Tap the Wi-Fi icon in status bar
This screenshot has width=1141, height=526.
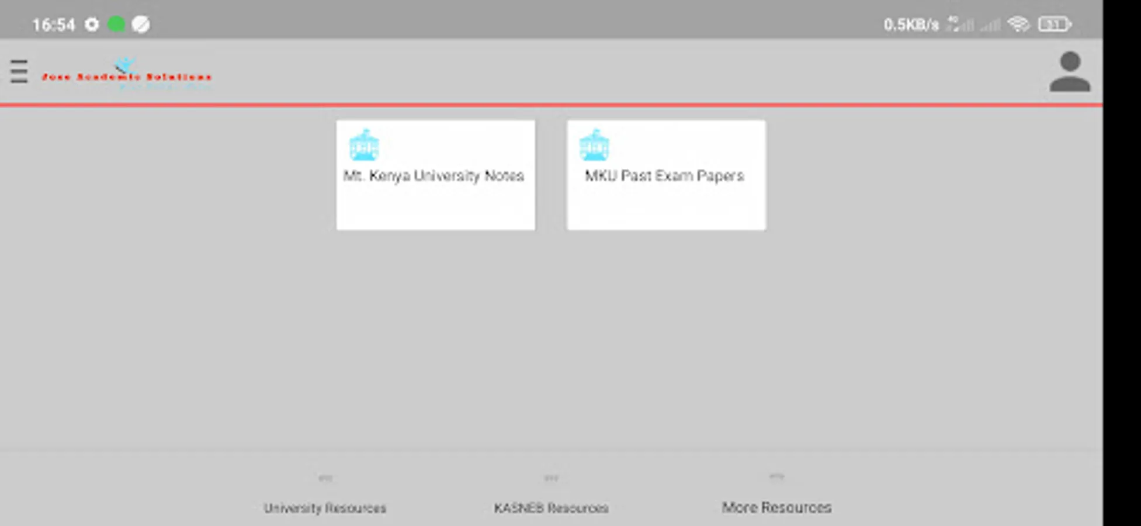(x=1018, y=25)
